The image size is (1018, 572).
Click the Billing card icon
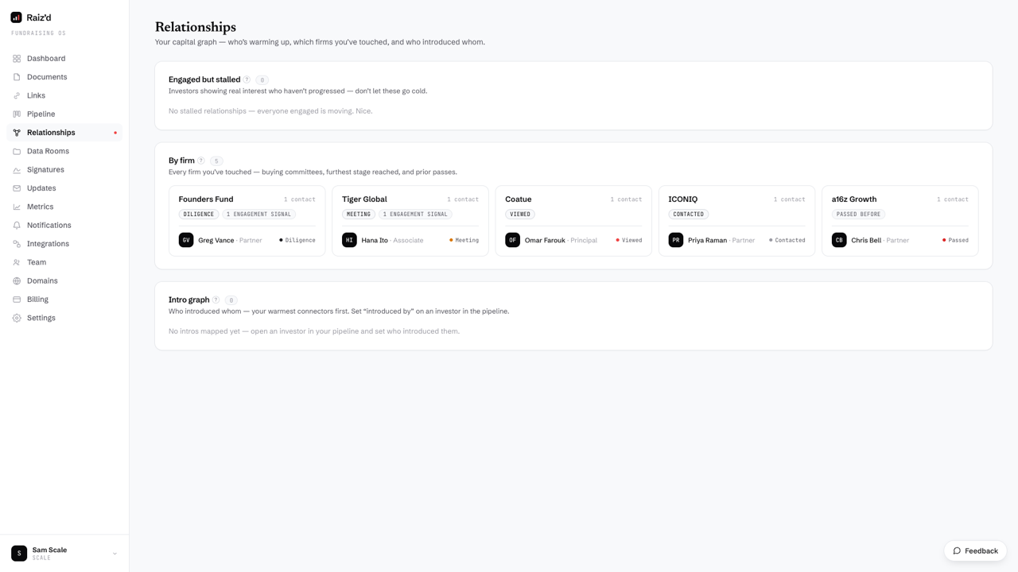pyautogui.click(x=17, y=300)
